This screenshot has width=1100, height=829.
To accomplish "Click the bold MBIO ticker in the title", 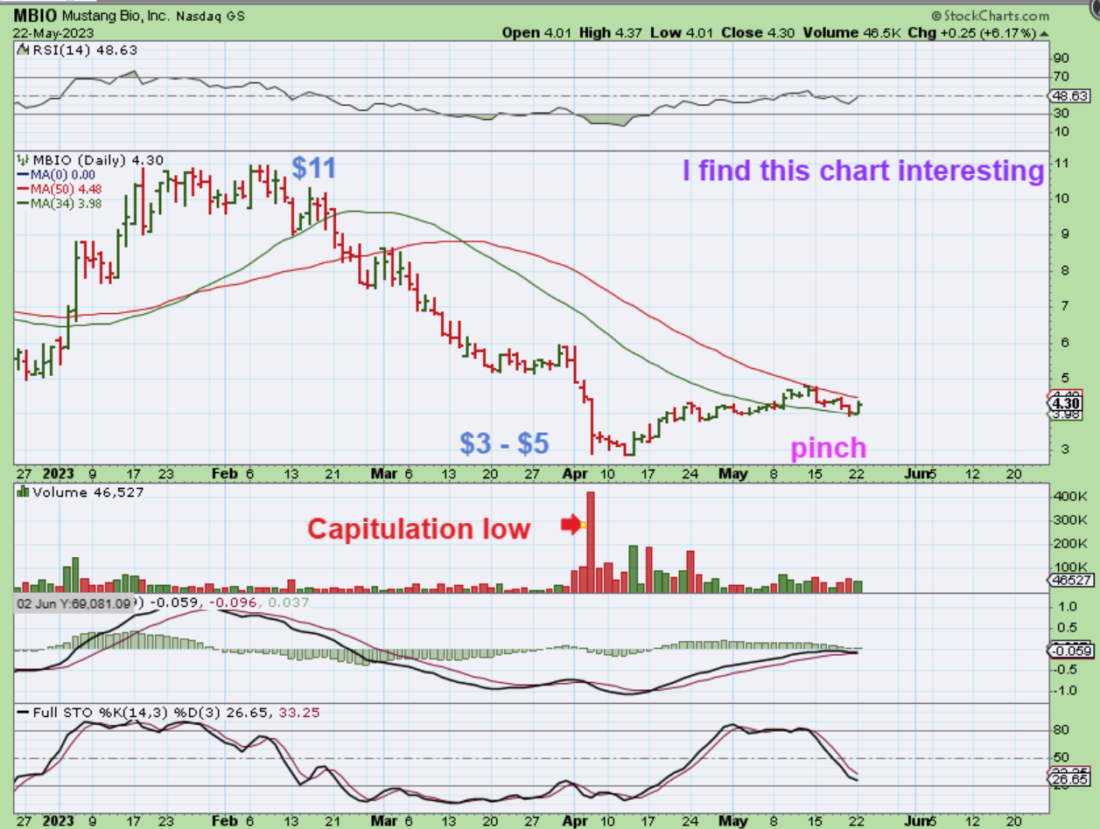I will tap(33, 16).
